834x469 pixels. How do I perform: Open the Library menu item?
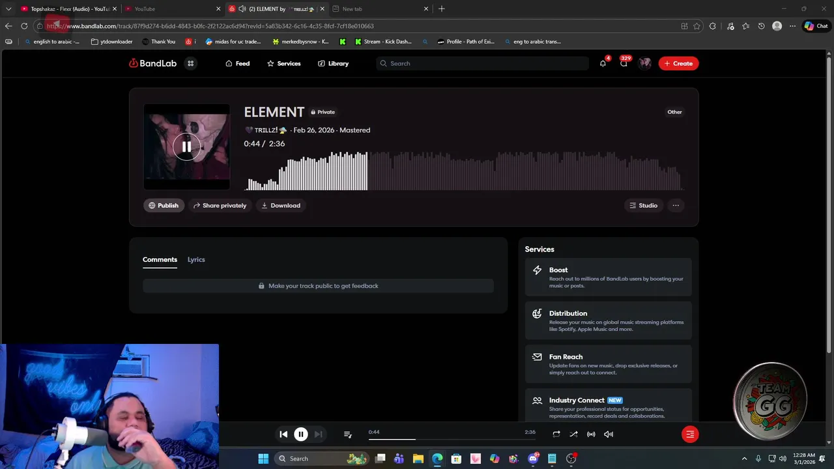pos(333,63)
